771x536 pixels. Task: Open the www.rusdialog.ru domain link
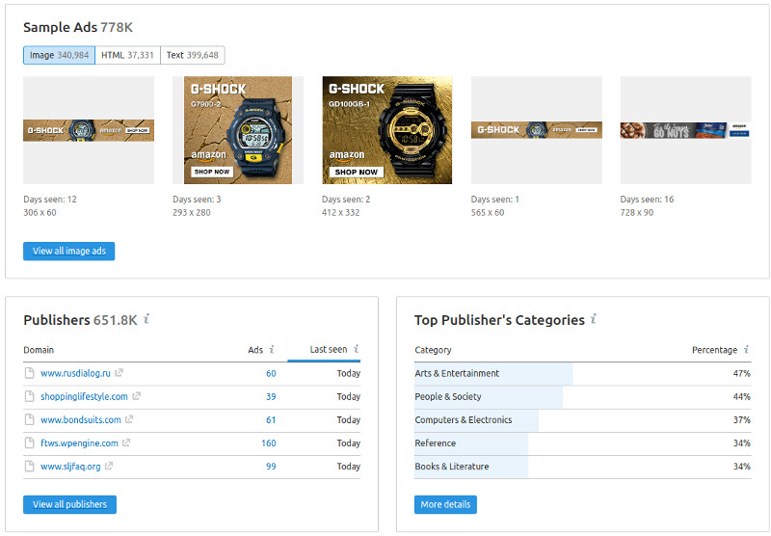pyautogui.click(x=75, y=373)
